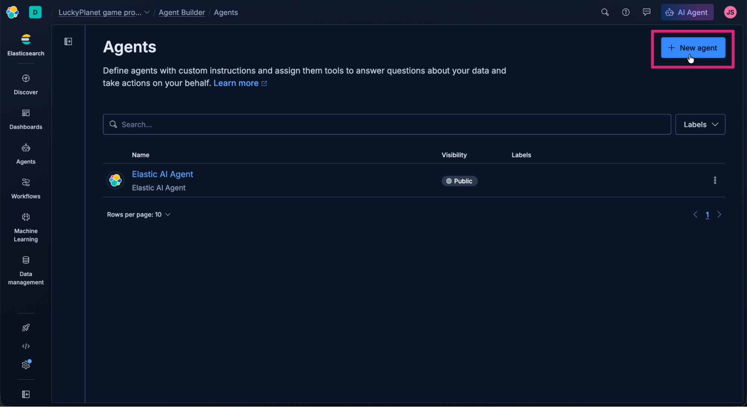Open the AI Agent button
Image resolution: width=747 pixels, height=407 pixels.
687,12
